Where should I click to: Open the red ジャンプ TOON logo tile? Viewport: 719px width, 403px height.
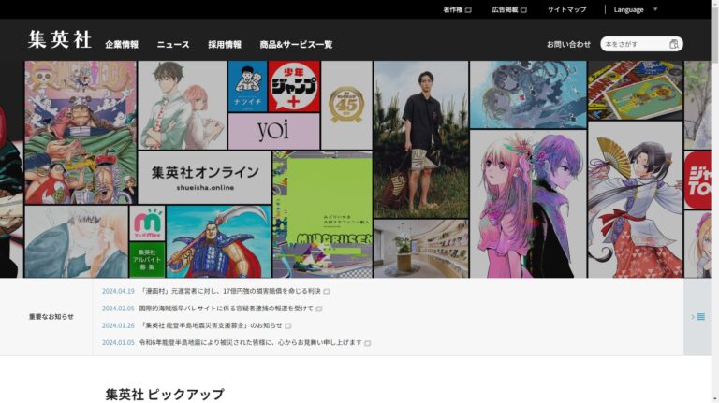click(x=697, y=180)
